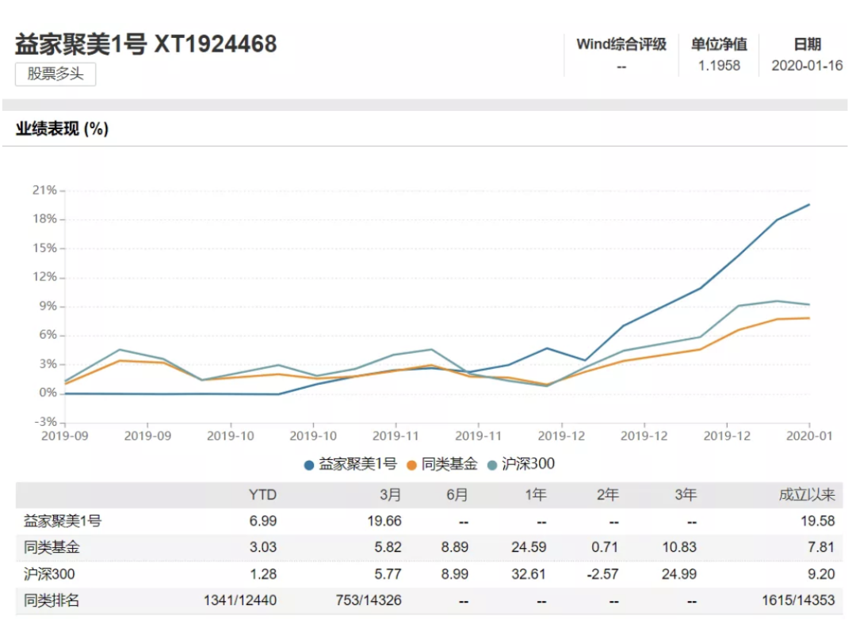Screen dimensions: 856x624
Task: Click the 0% y-axis label
Action: pyautogui.click(x=48, y=393)
